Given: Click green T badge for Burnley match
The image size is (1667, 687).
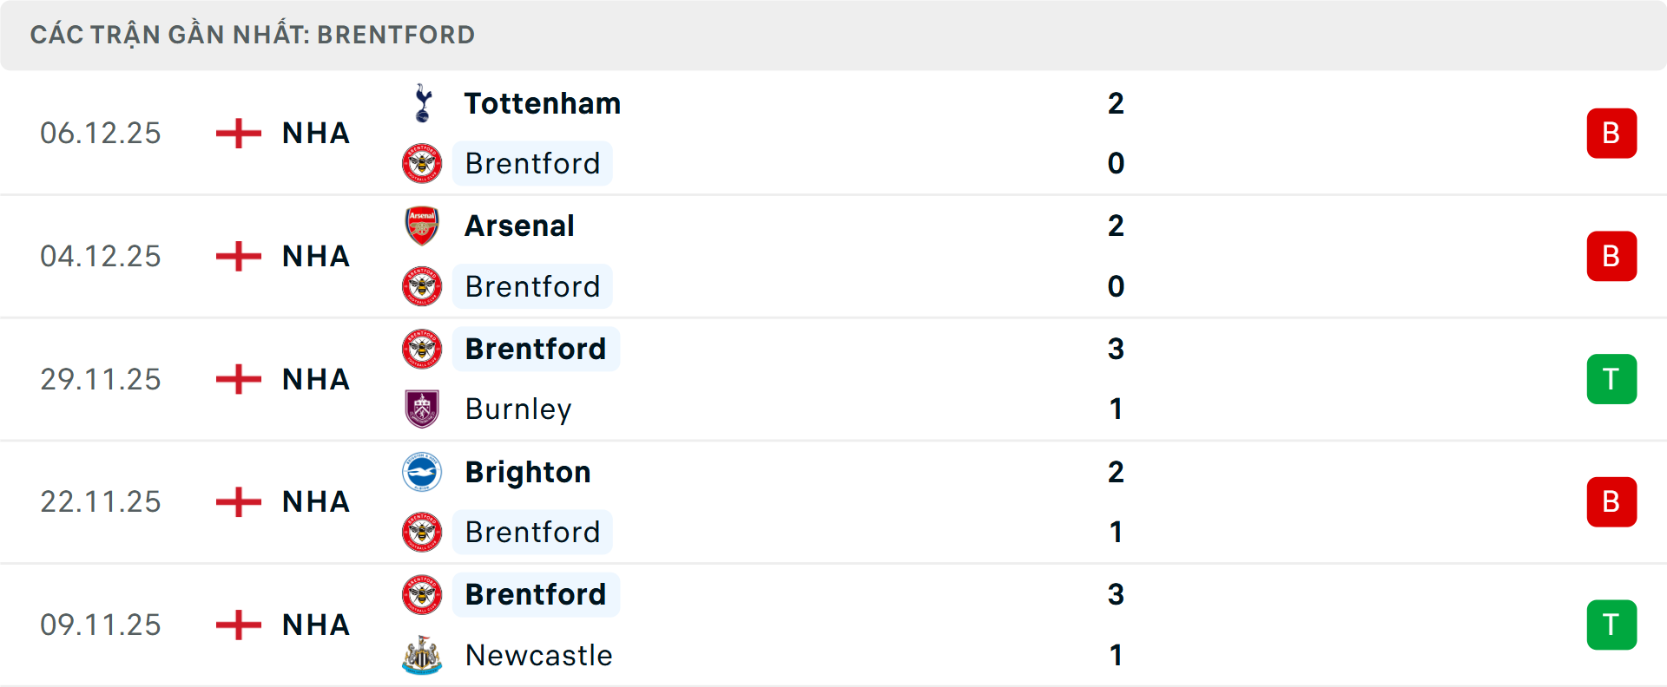Looking at the screenshot, I should [1611, 379].
